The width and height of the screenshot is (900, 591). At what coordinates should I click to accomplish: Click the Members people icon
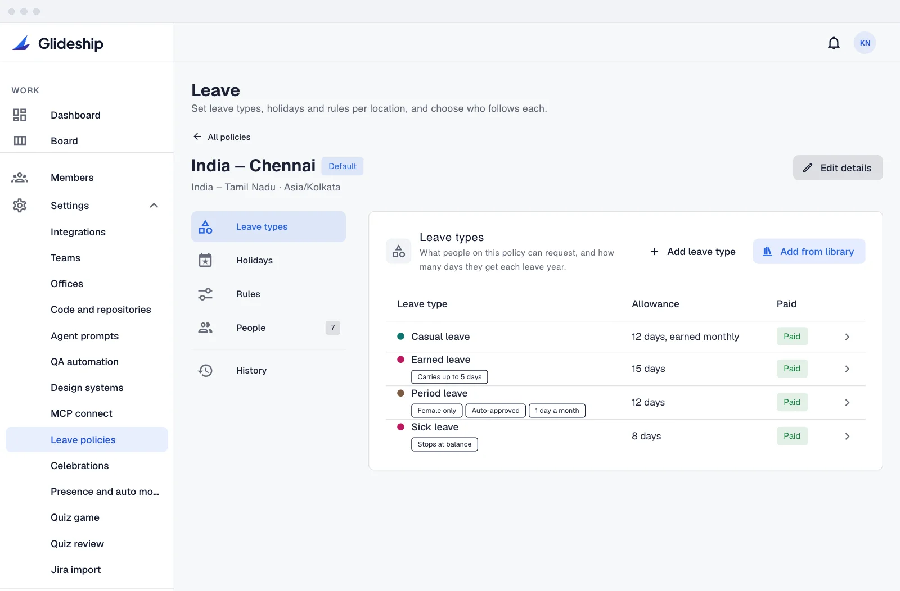pos(20,178)
